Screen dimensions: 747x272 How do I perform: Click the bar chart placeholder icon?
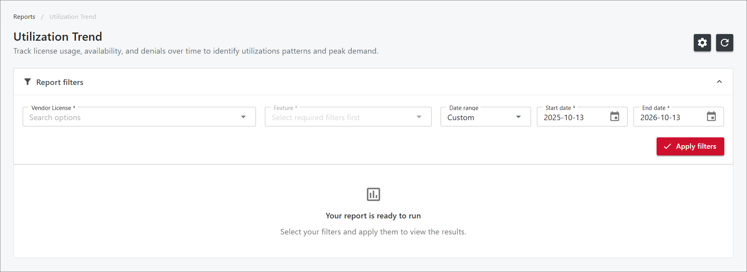(373, 194)
